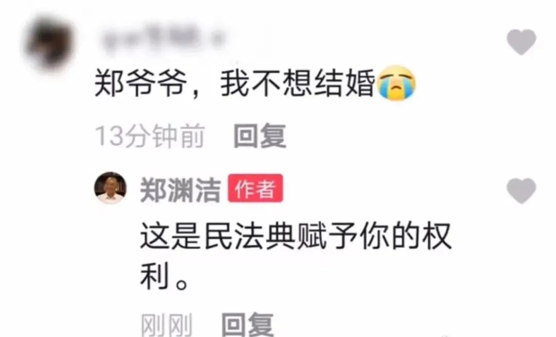Screen dimensions: 556x337
Task: Like 郑渊洁's reply with the heart
Action: (521, 191)
